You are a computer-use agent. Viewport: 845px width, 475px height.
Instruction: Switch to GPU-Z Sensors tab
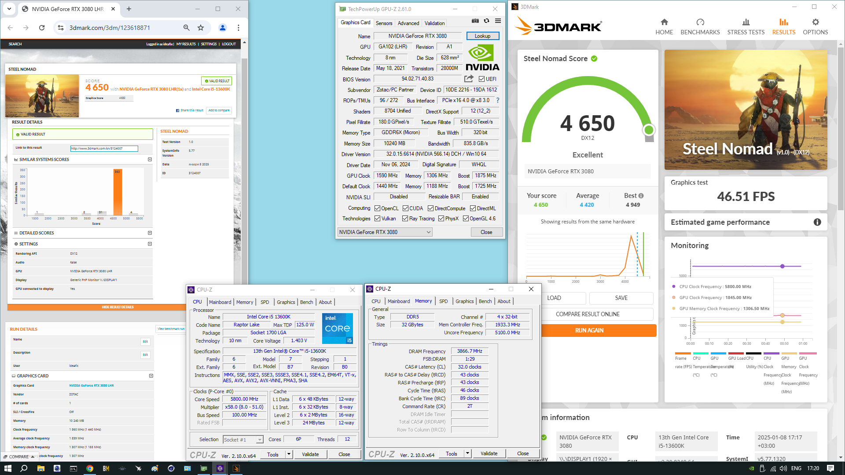pyautogui.click(x=384, y=23)
